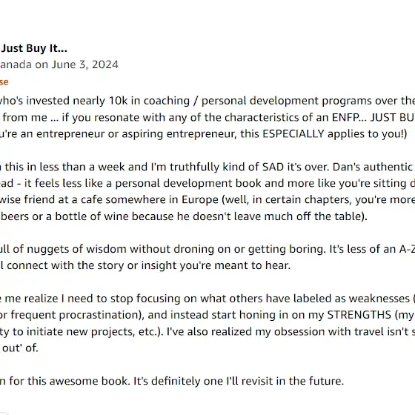Click the word "STRENGTHS" in the review
This screenshot has height=415, width=415.
tap(359, 315)
